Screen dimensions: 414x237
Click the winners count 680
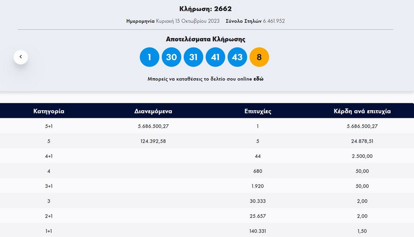pos(258,171)
